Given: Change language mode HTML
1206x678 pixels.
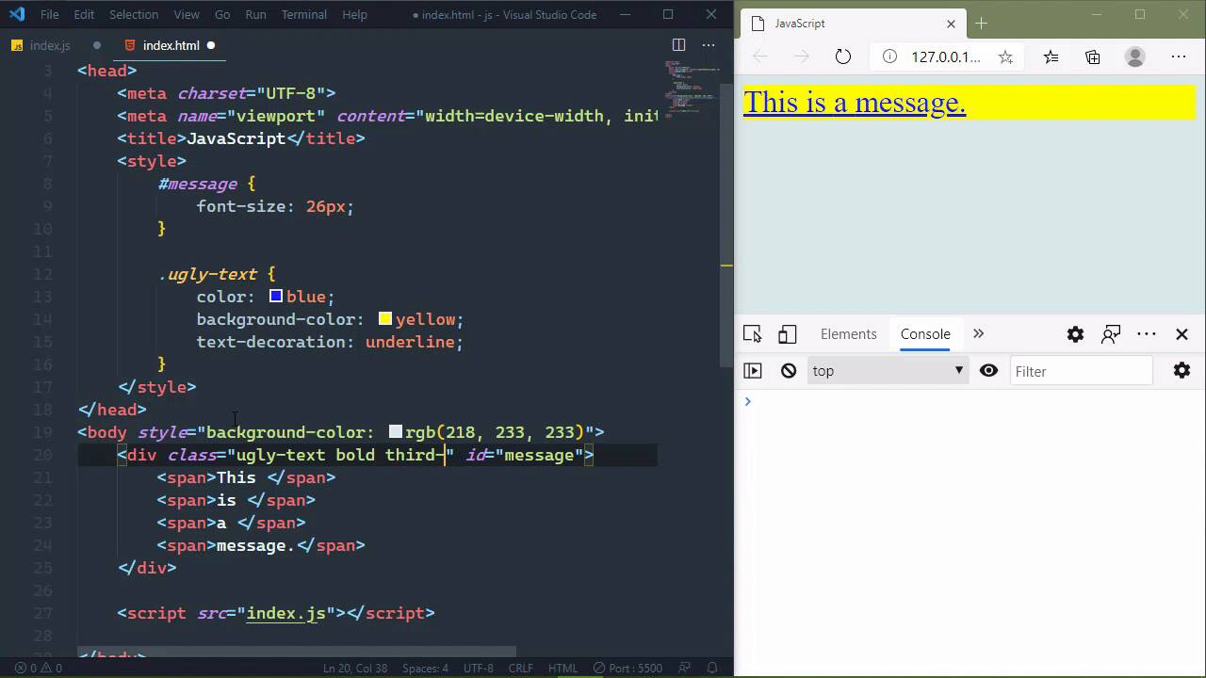Looking at the screenshot, I should (x=562, y=669).
